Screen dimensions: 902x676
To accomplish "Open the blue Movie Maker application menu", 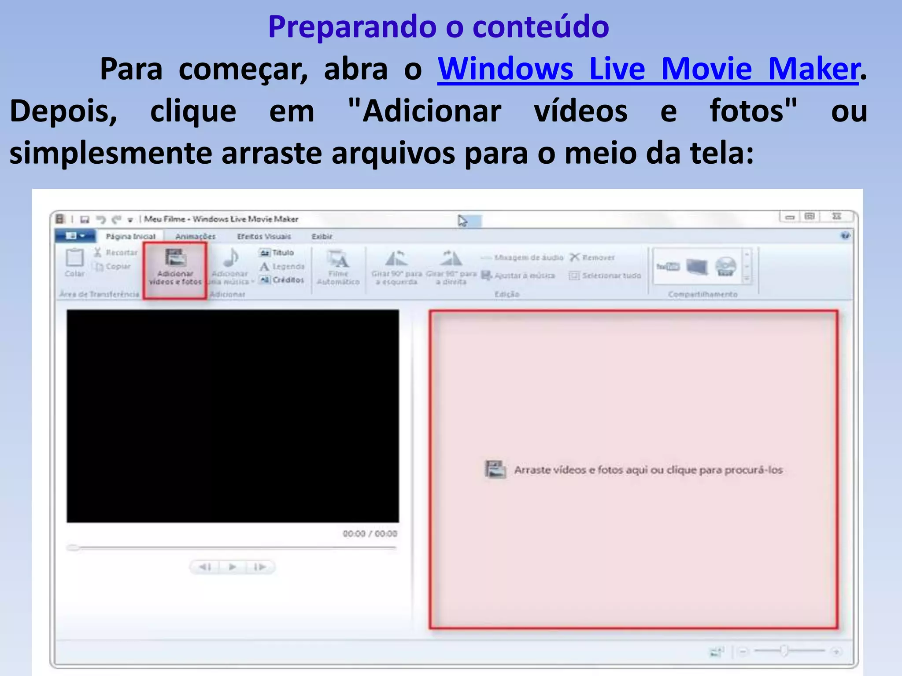I will 75,236.
